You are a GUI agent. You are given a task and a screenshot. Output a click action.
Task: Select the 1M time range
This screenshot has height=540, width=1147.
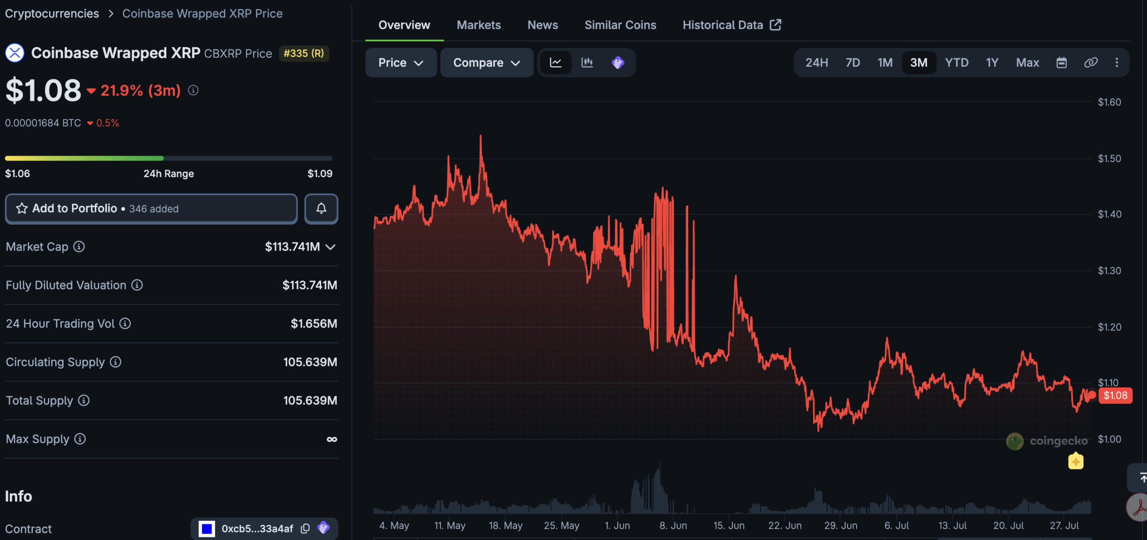point(885,63)
